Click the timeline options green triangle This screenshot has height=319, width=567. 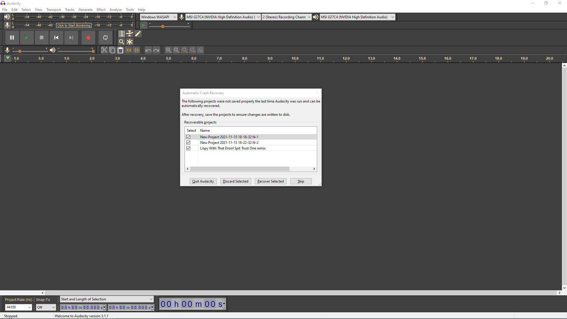tap(8, 58)
